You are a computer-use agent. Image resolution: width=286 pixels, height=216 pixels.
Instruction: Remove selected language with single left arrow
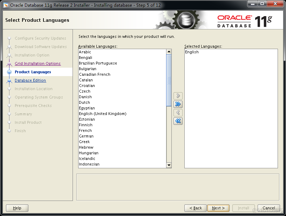(178, 113)
